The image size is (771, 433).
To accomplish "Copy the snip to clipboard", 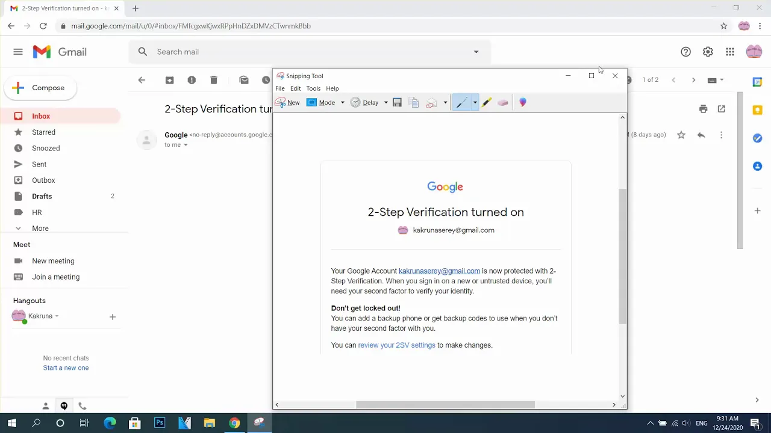I will point(414,103).
